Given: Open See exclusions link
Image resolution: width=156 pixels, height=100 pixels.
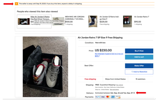Looking at the screenshot, I should click(114, 90).
